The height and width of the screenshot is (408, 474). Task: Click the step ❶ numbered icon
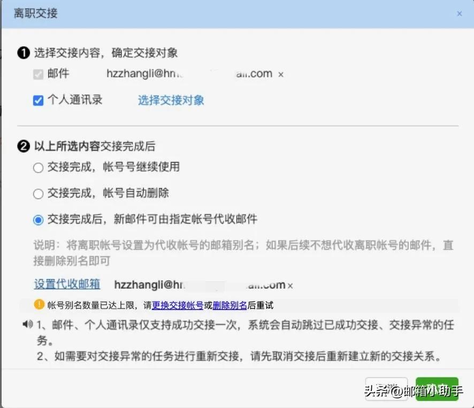coord(25,52)
